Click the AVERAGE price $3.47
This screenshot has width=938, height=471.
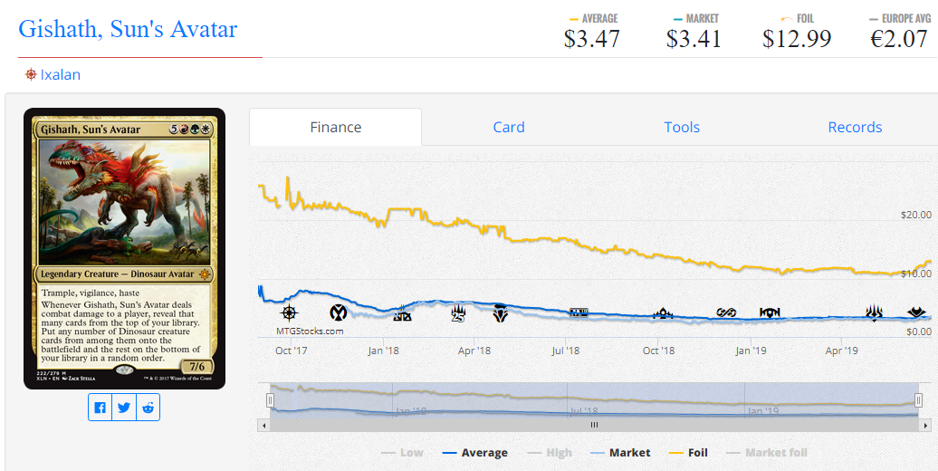click(591, 39)
